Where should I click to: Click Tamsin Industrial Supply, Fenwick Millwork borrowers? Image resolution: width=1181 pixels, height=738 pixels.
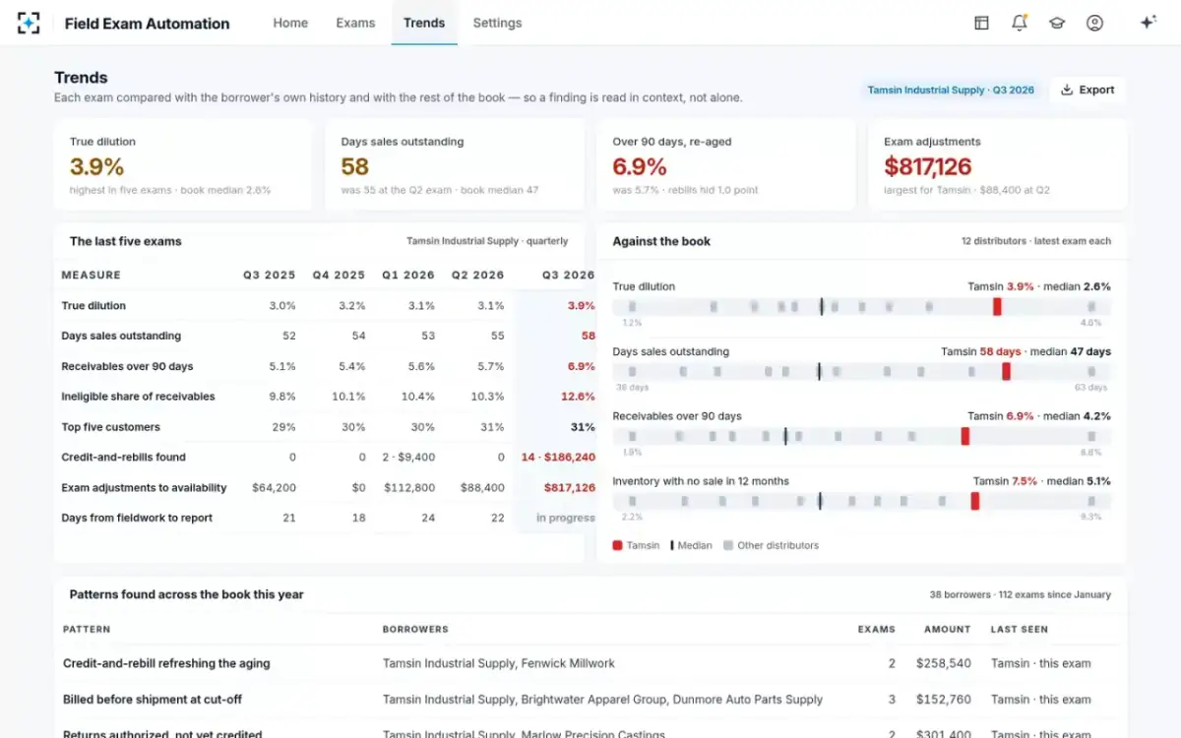point(499,664)
